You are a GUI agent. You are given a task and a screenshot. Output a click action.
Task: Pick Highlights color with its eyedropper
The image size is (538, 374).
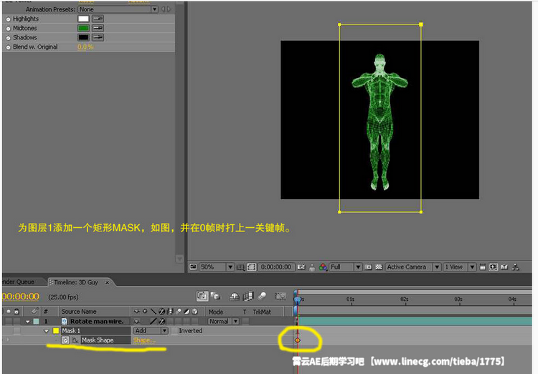pos(98,19)
